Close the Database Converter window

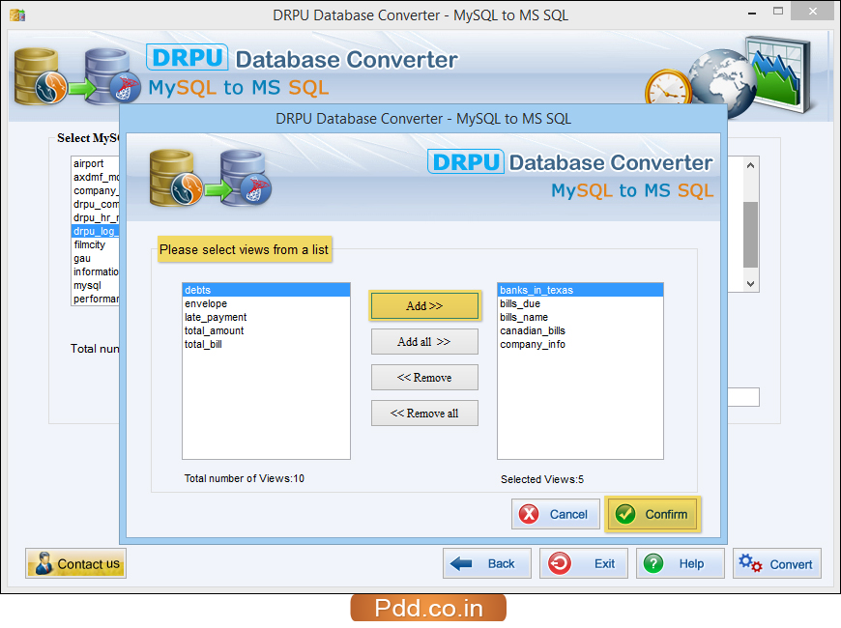(813, 11)
